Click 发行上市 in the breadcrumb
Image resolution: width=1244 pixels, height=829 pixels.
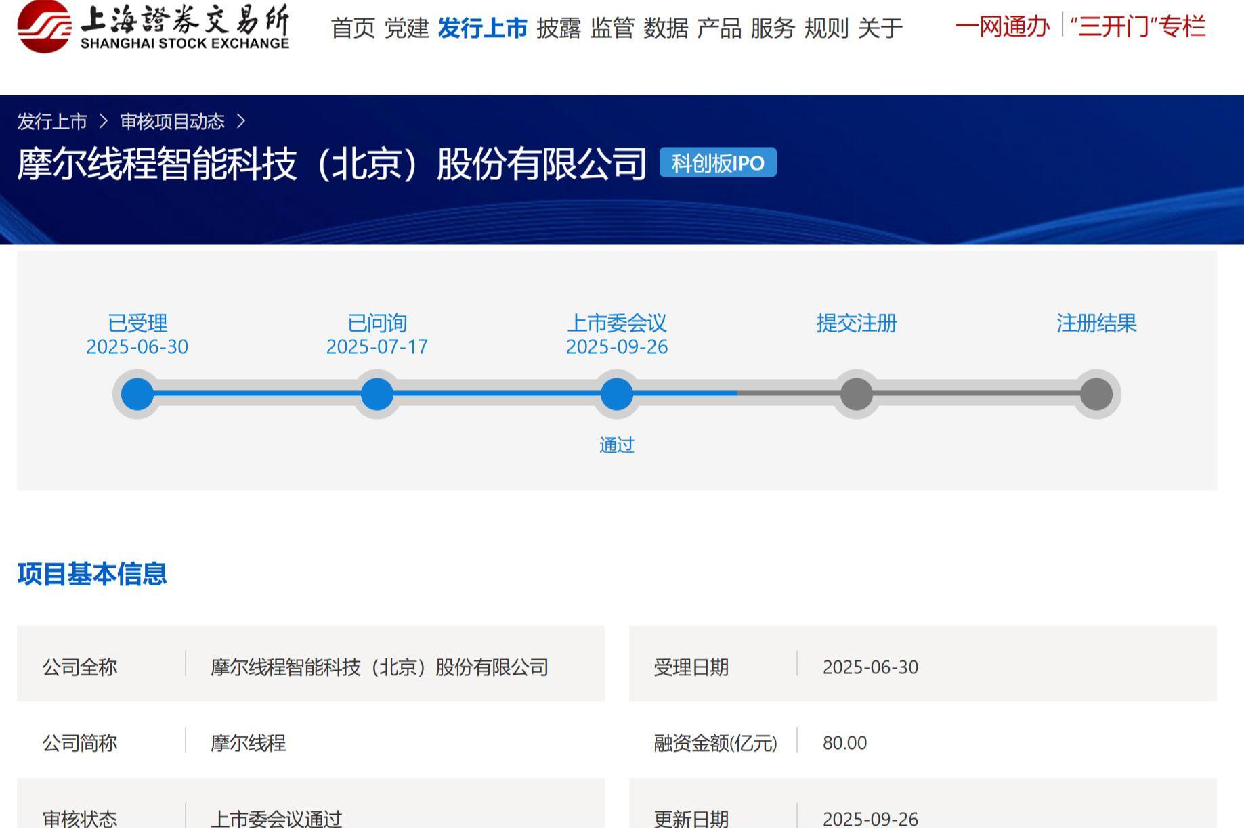(52, 122)
